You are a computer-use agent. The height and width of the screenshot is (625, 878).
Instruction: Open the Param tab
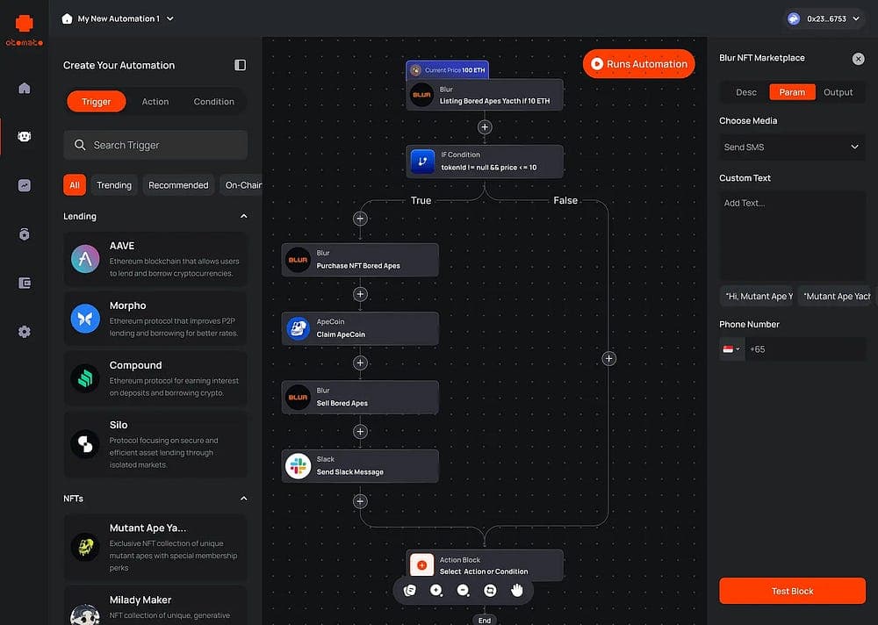pyautogui.click(x=792, y=92)
